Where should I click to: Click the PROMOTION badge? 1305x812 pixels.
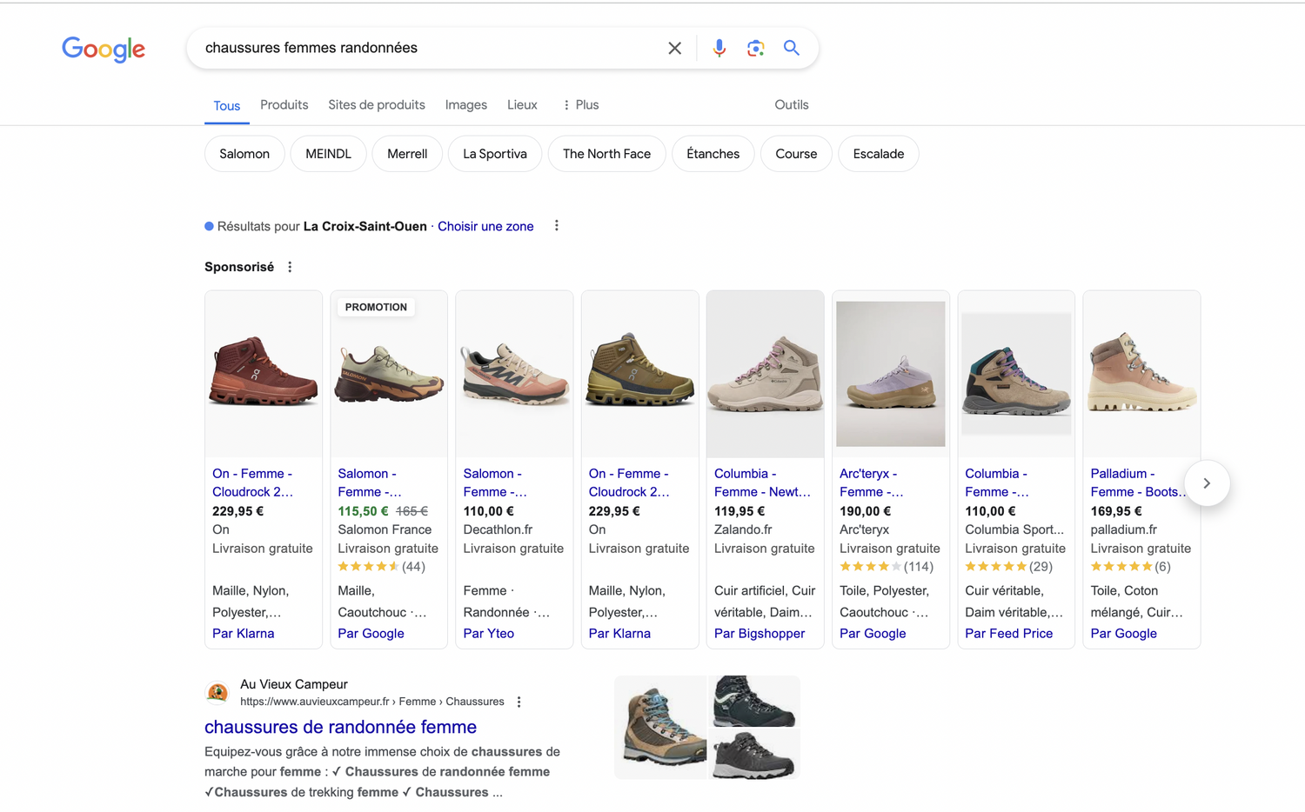tap(376, 307)
